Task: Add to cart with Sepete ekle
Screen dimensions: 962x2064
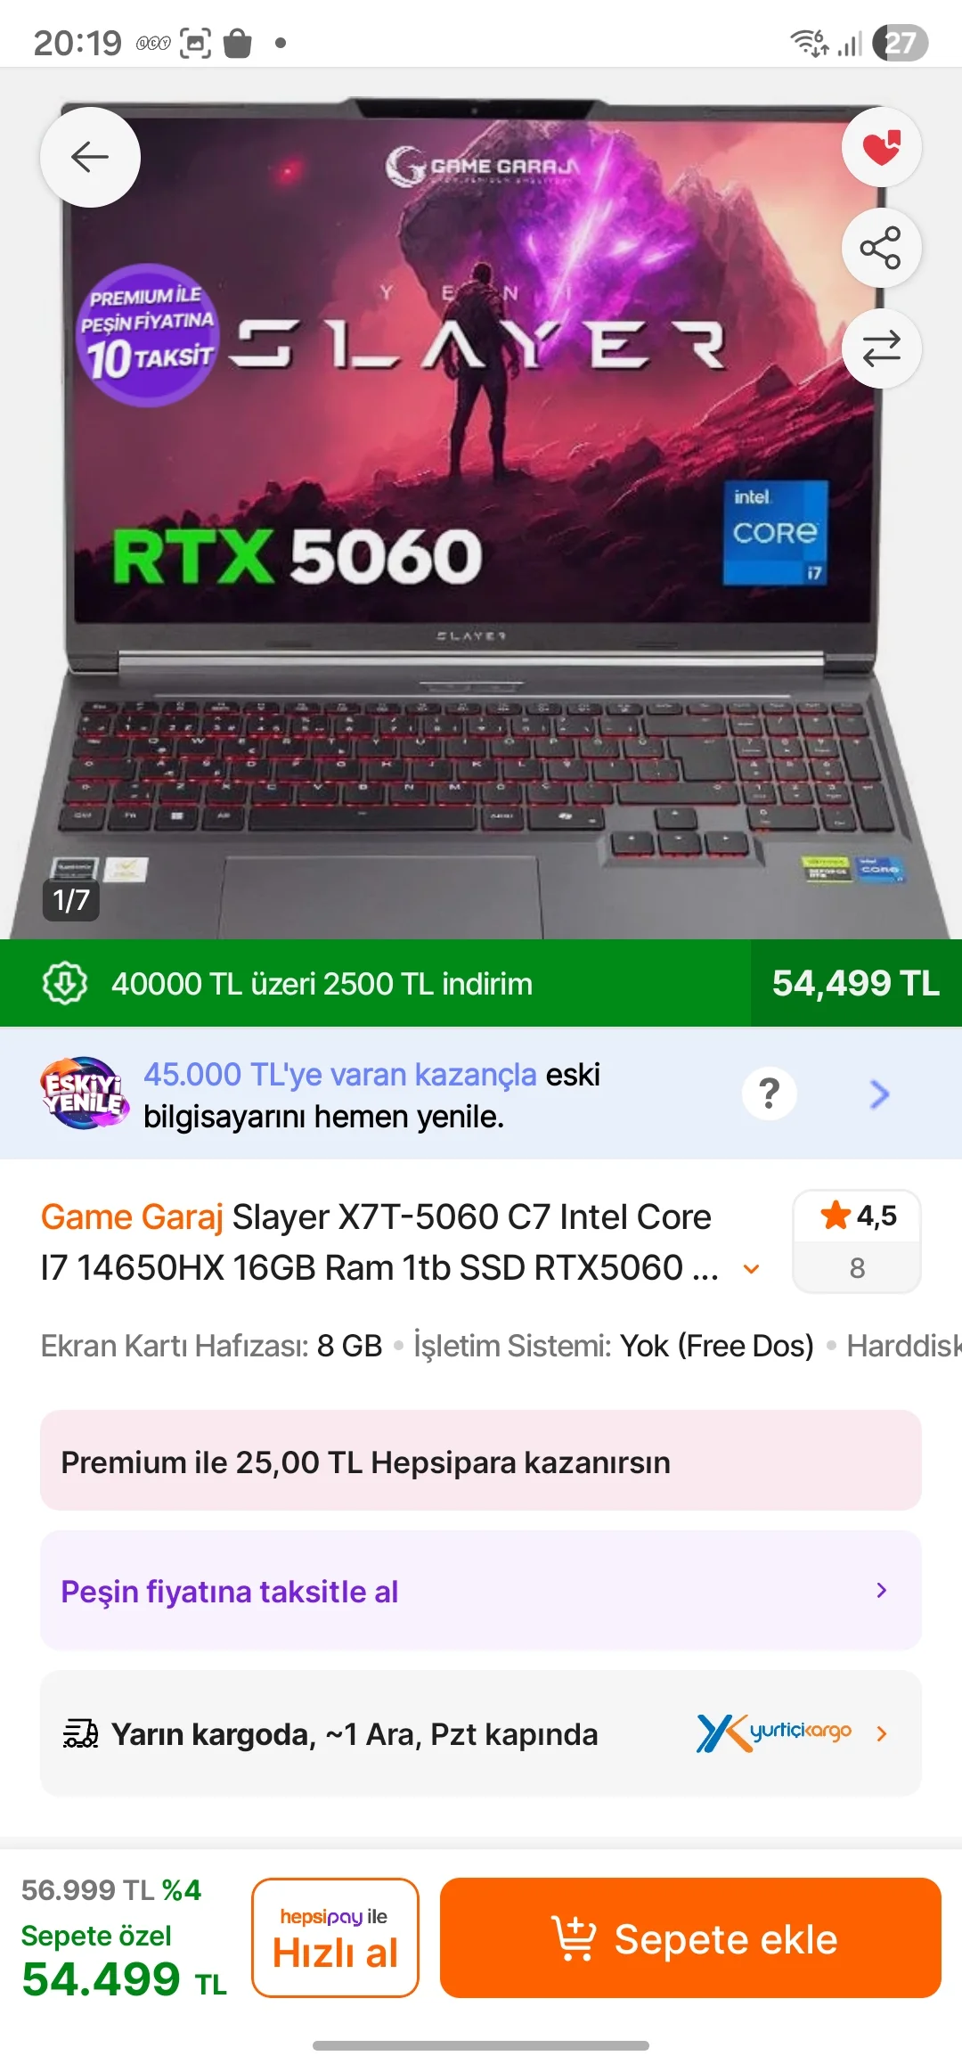Action: (x=690, y=1937)
